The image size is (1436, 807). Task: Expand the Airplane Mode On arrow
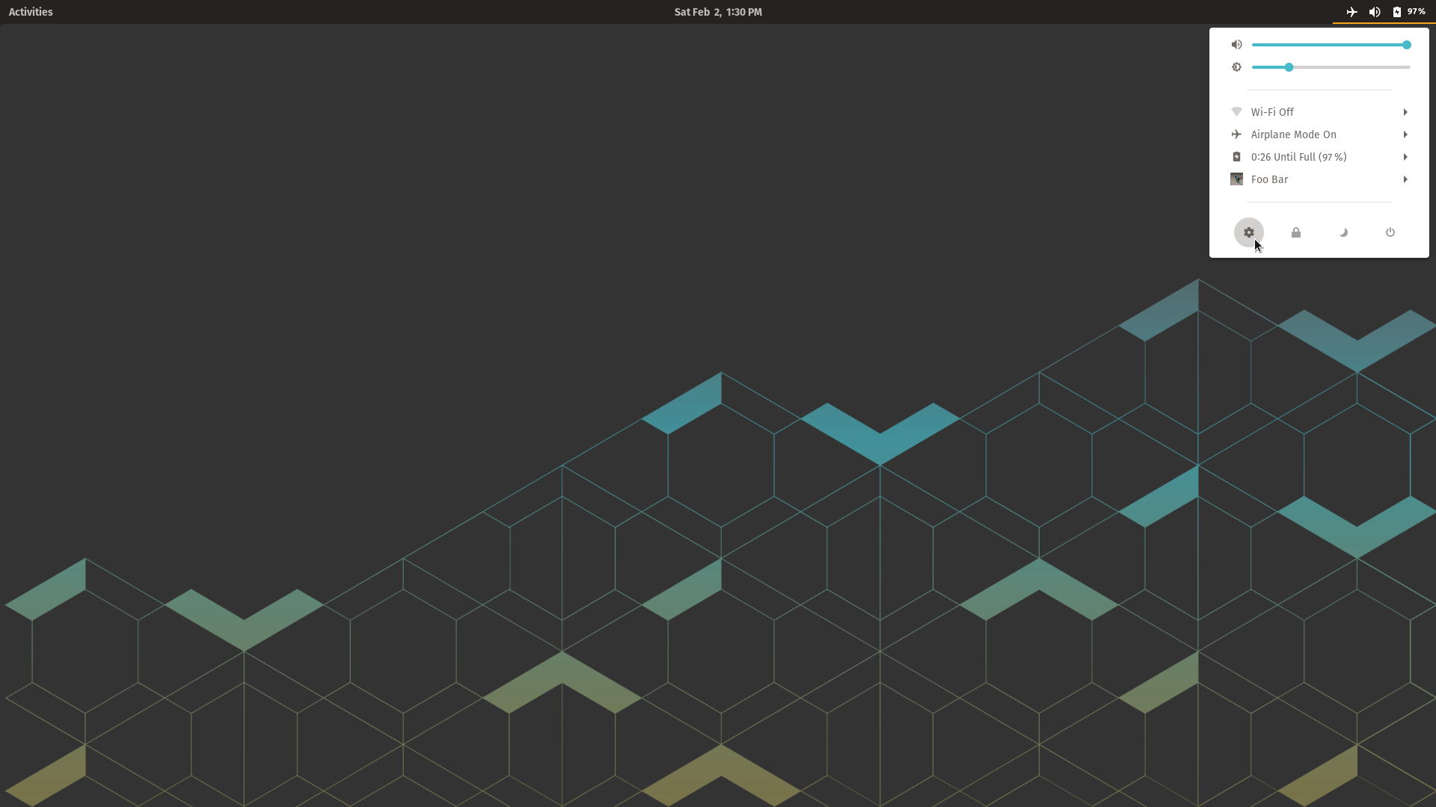coord(1405,134)
